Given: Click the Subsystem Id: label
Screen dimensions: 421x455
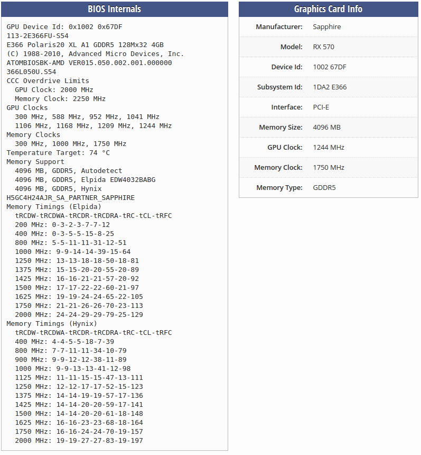Looking at the screenshot, I should [x=280, y=87].
